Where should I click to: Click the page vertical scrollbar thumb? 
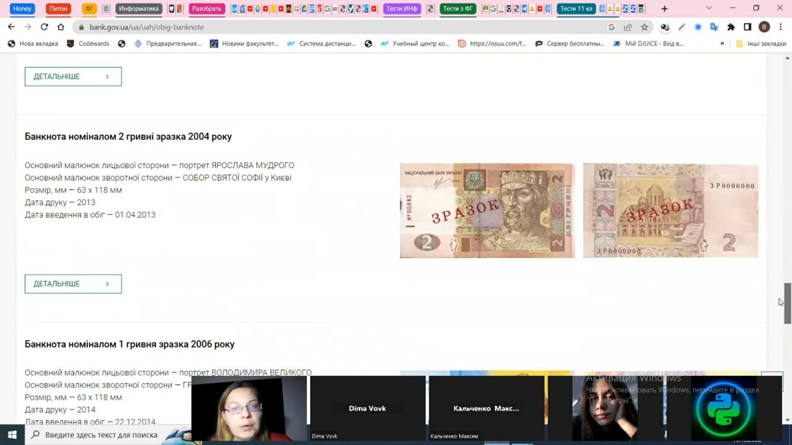pyautogui.click(x=788, y=303)
